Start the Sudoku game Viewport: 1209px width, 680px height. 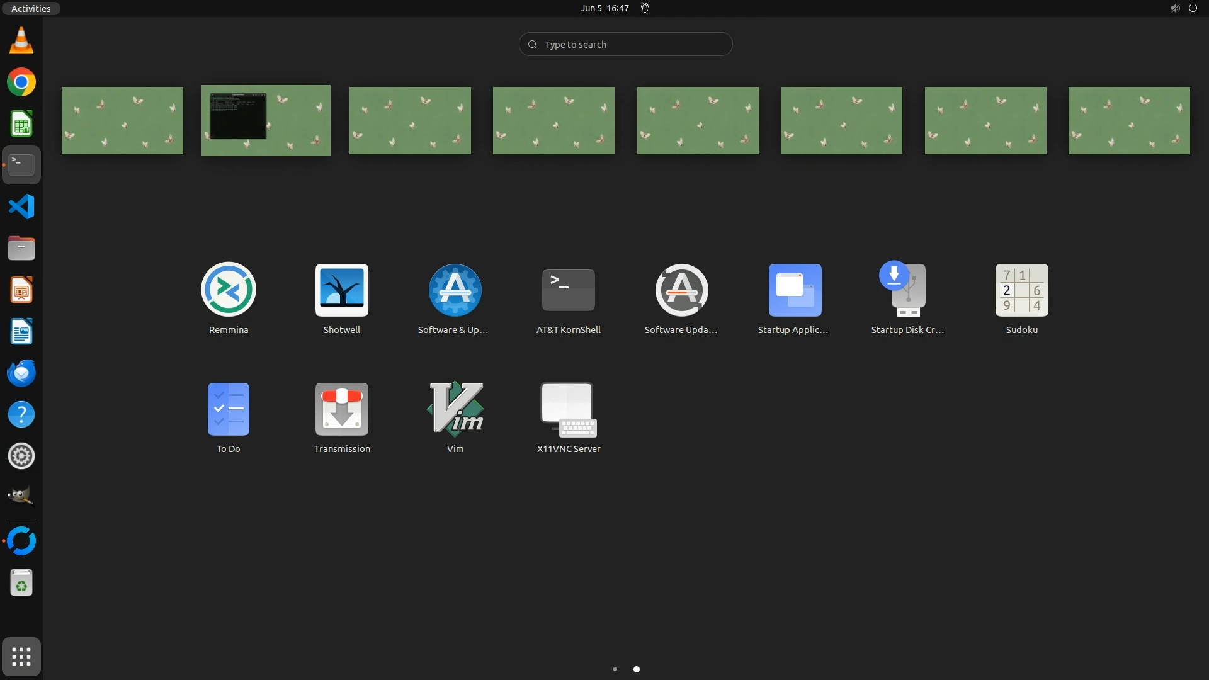[1021, 290]
